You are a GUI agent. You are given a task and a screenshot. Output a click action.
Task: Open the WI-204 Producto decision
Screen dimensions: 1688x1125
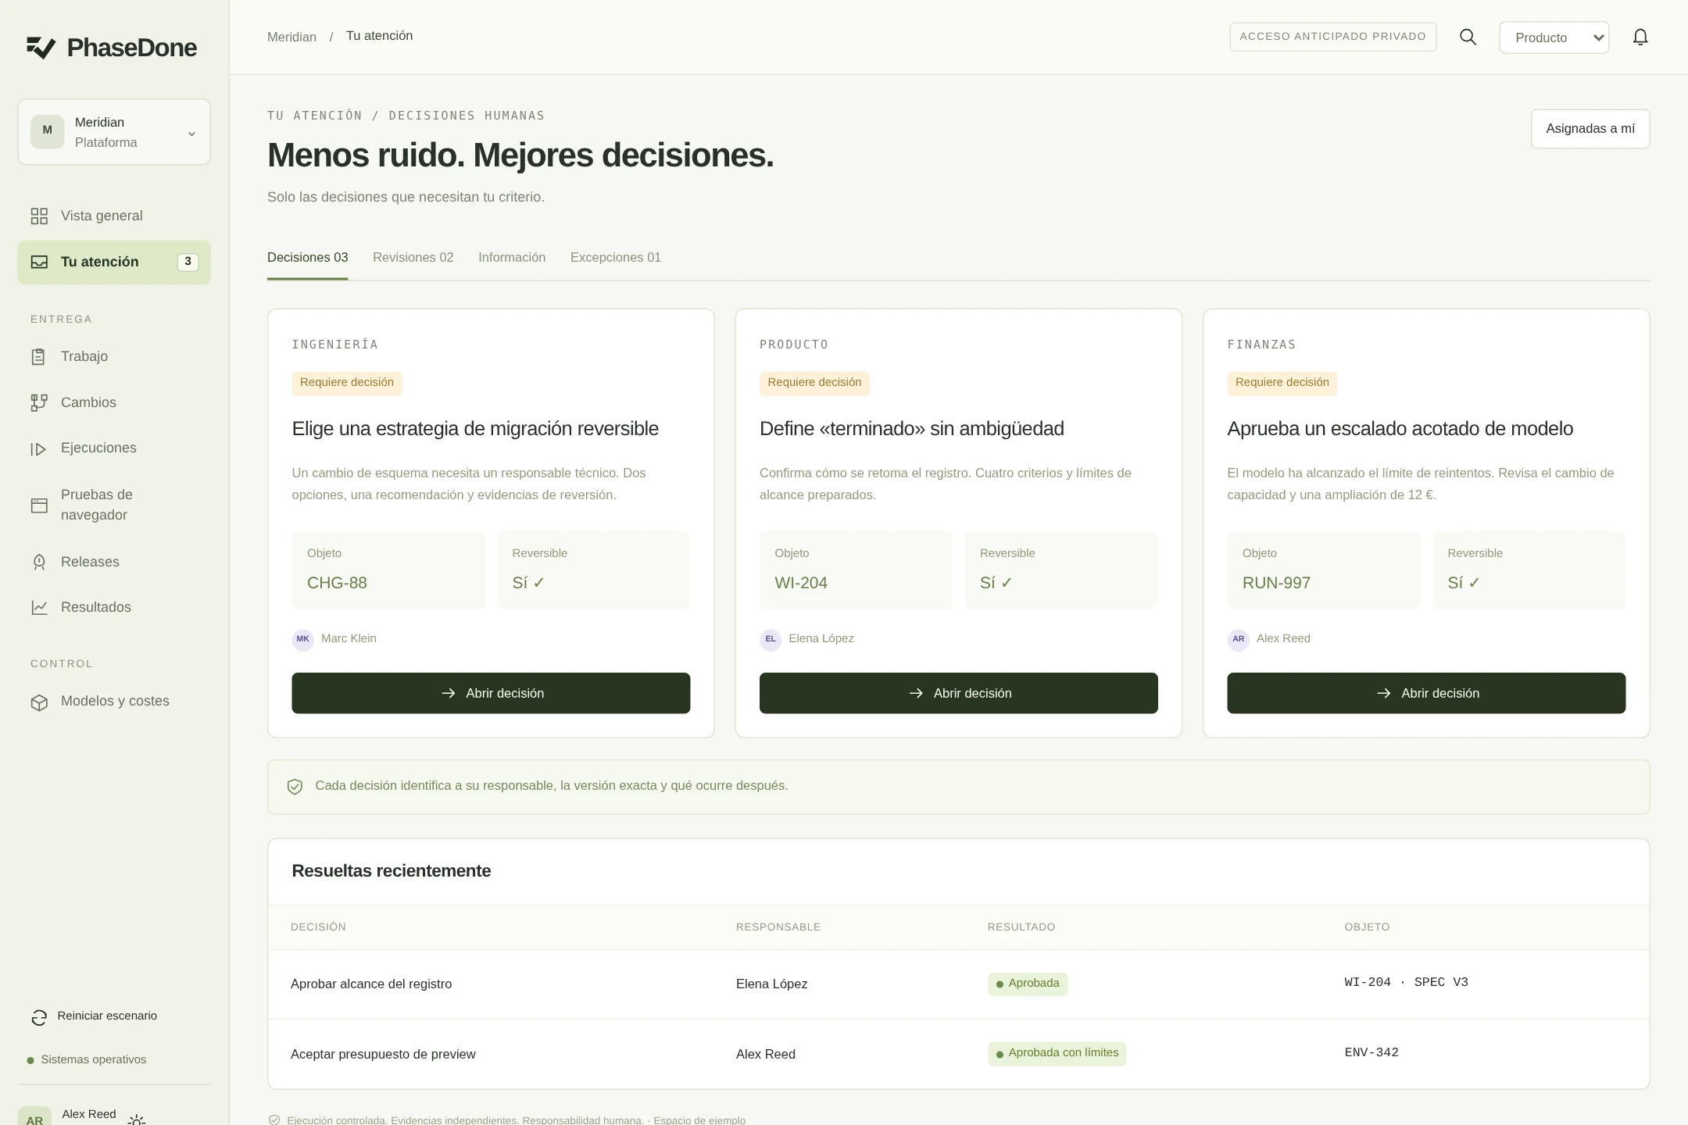pos(959,693)
